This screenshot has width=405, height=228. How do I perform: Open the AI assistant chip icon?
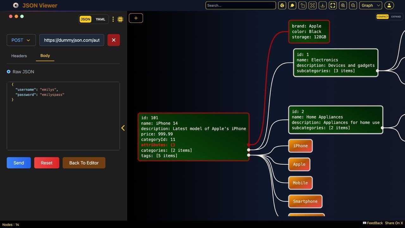tap(120, 19)
